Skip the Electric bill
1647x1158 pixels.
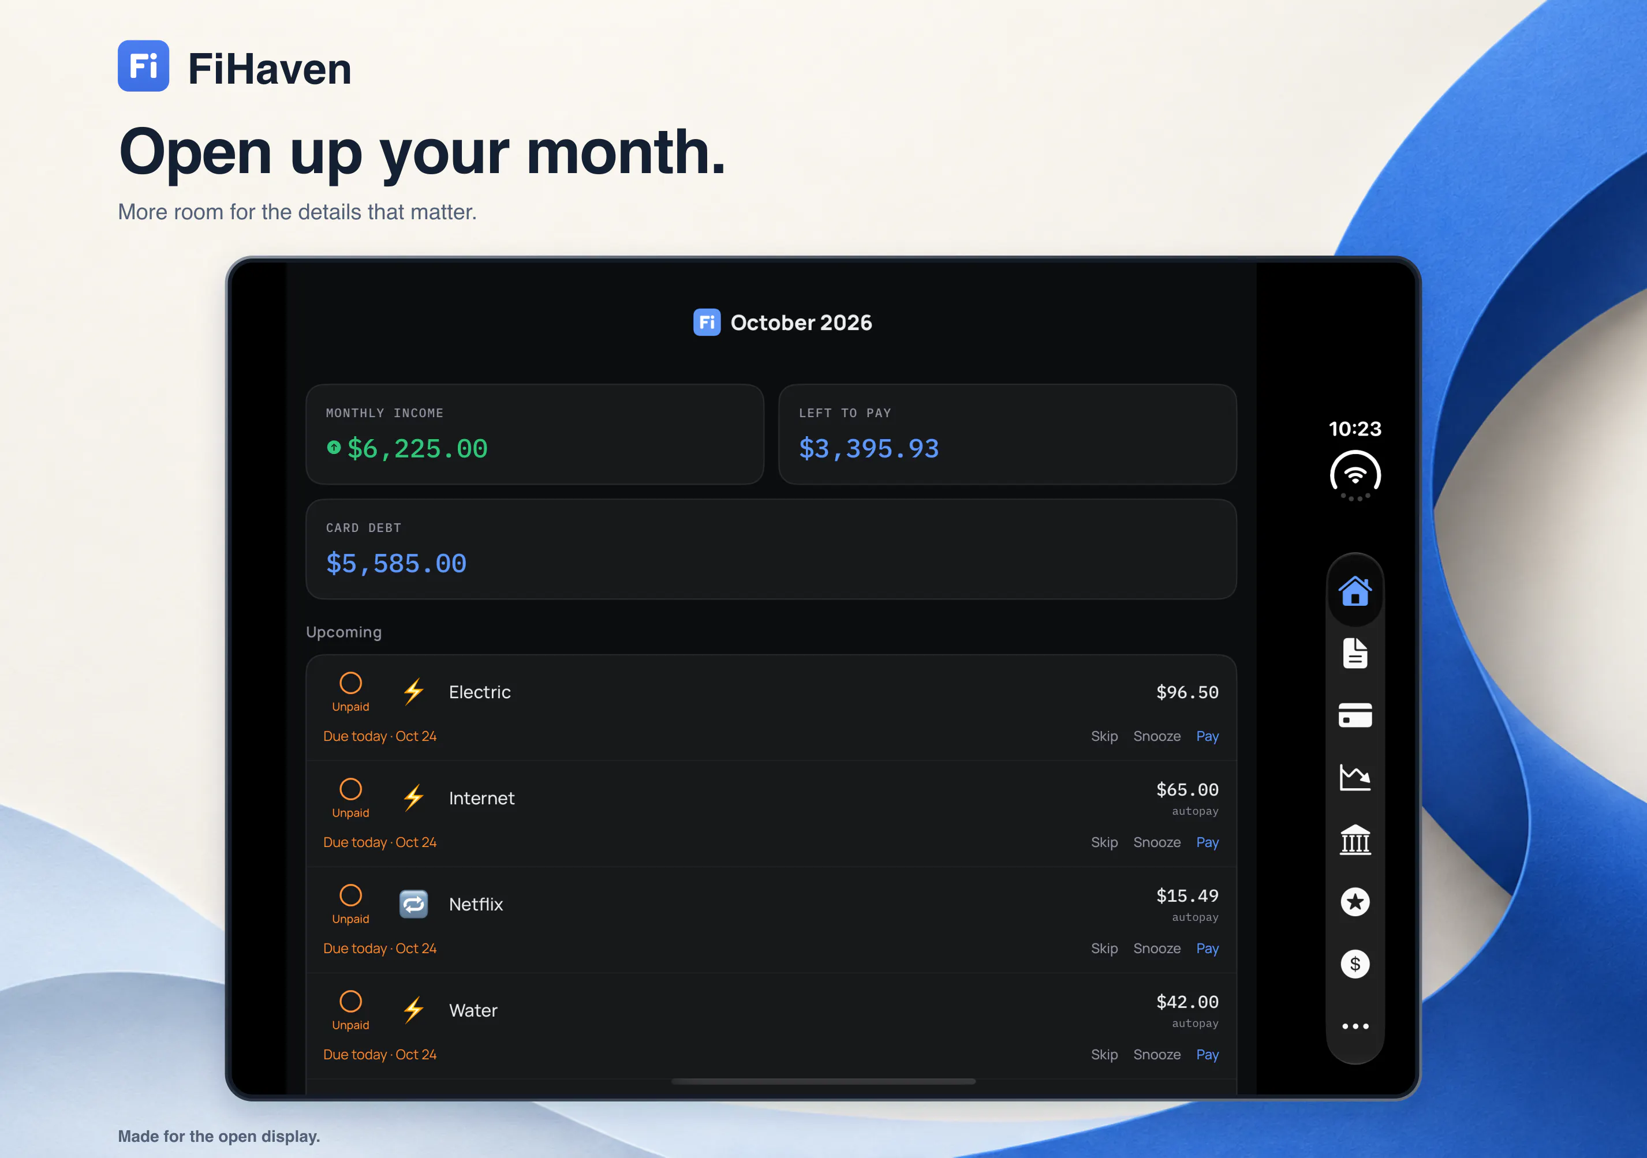(x=1104, y=736)
